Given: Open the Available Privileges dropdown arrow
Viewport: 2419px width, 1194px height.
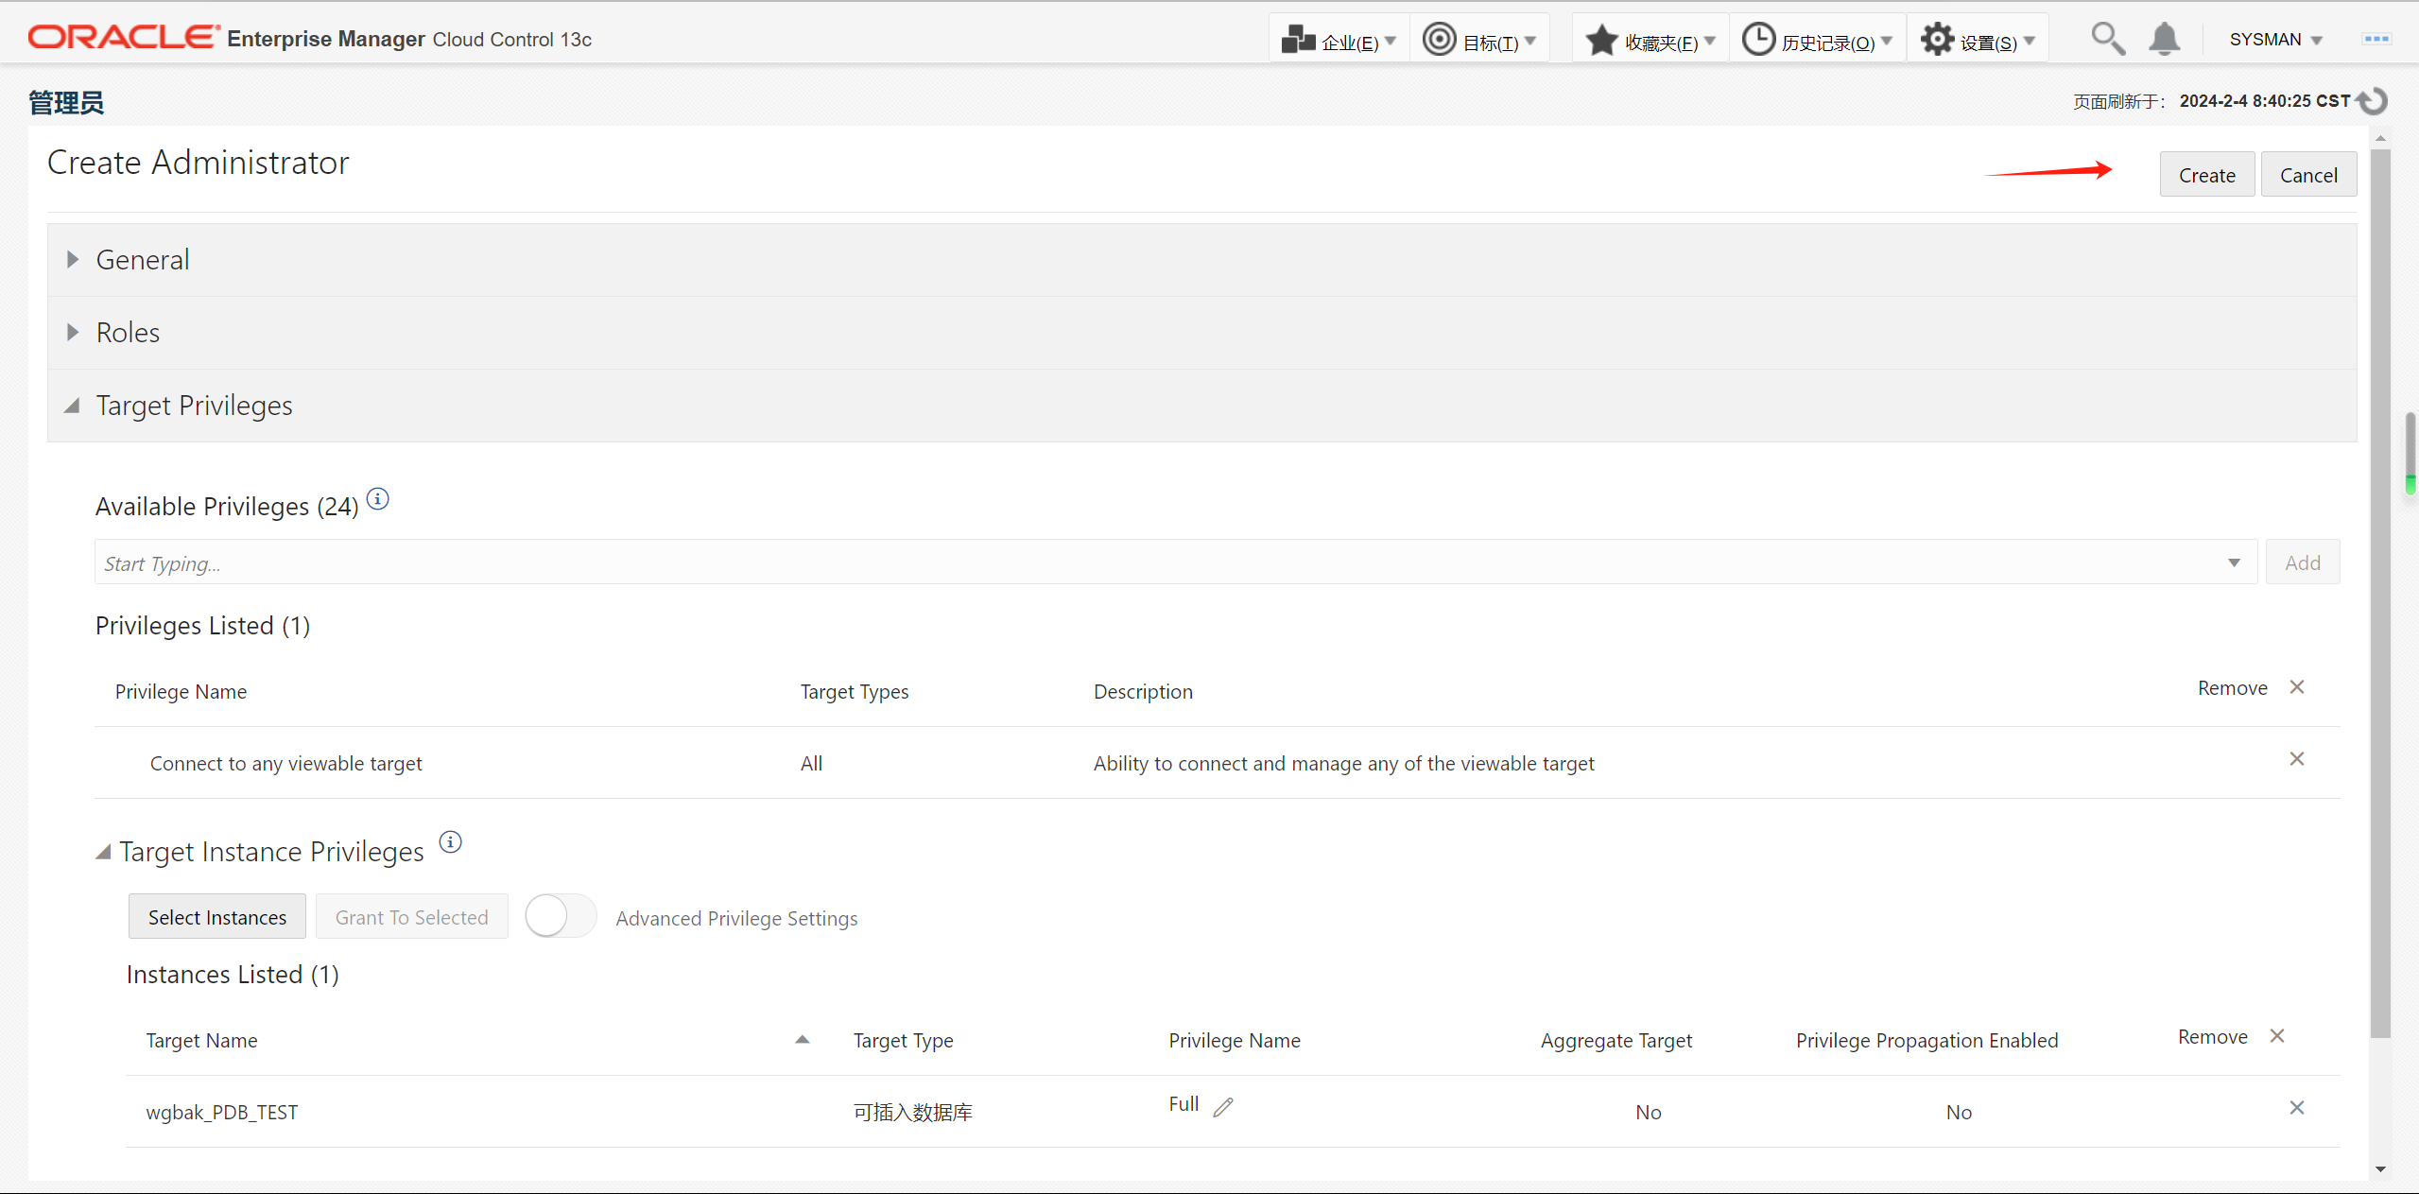Looking at the screenshot, I should point(2234,562).
